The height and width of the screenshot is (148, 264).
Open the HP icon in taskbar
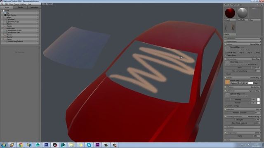29,145
